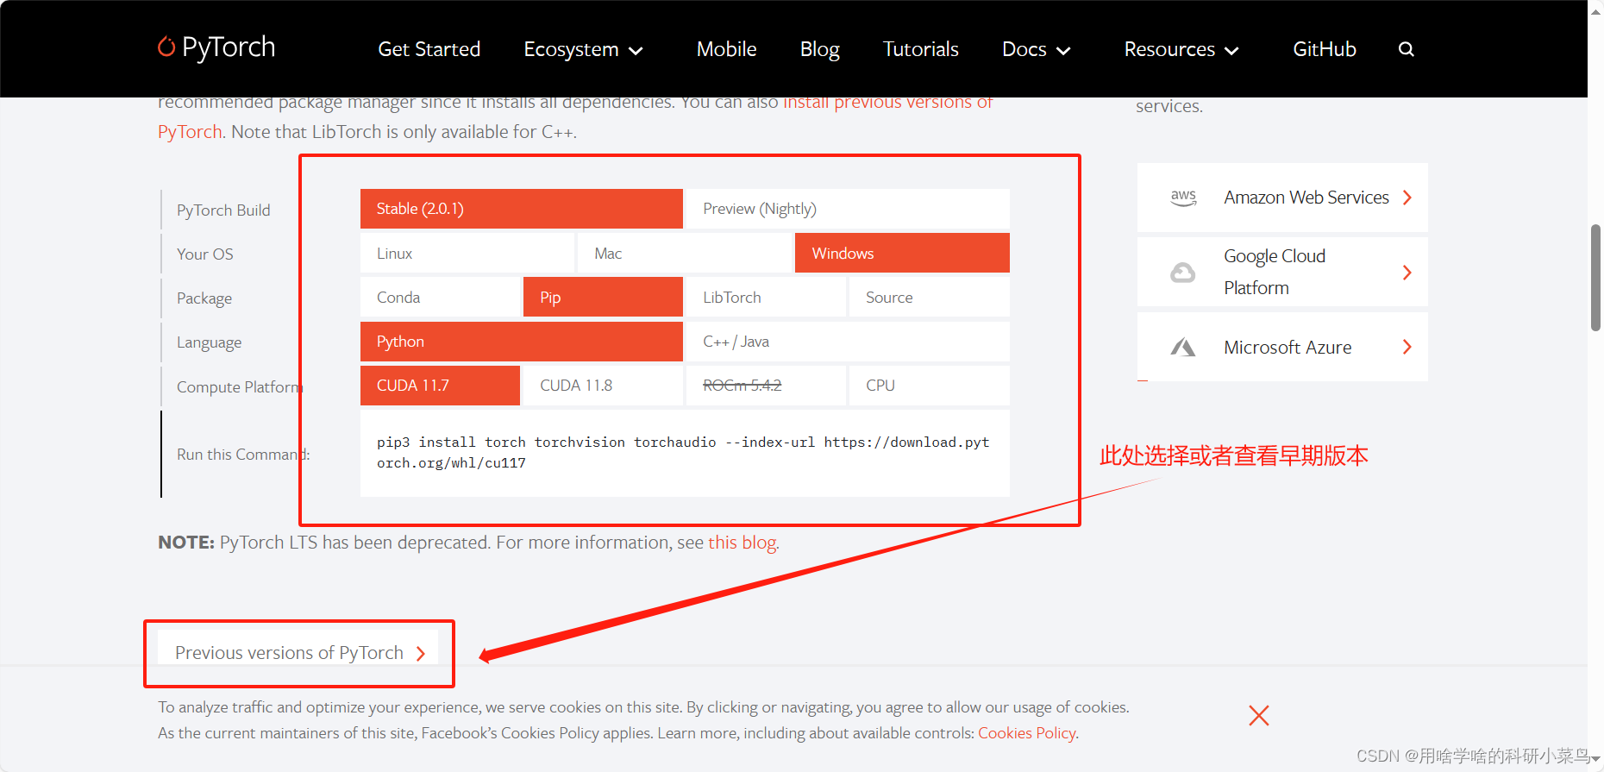The image size is (1604, 772).
Task: Open the search magnifier icon
Action: [x=1406, y=49]
